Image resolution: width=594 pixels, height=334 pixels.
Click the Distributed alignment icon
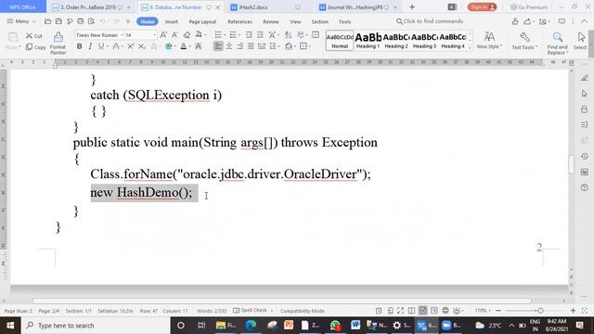tap(262, 46)
